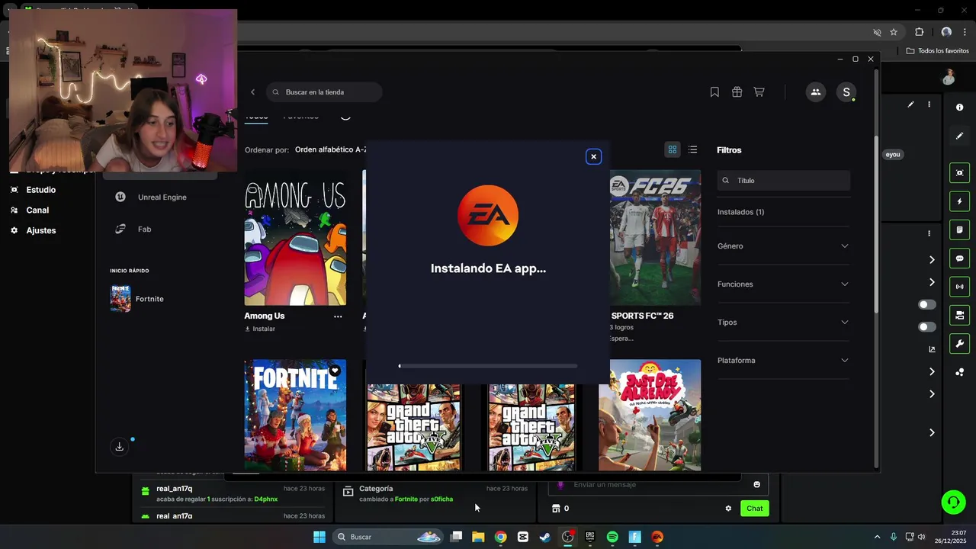Open the Spotify taskbar icon
Image resolution: width=976 pixels, height=549 pixels.
(x=612, y=537)
